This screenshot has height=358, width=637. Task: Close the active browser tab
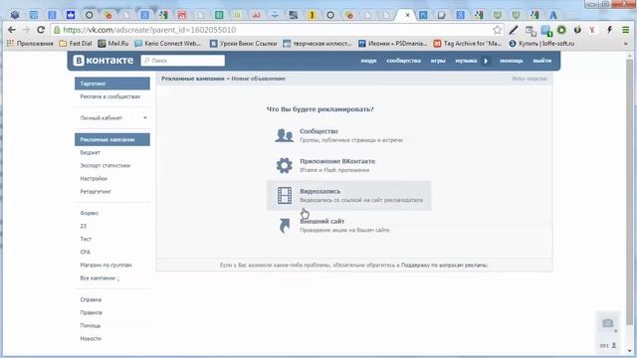(x=407, y=15)
